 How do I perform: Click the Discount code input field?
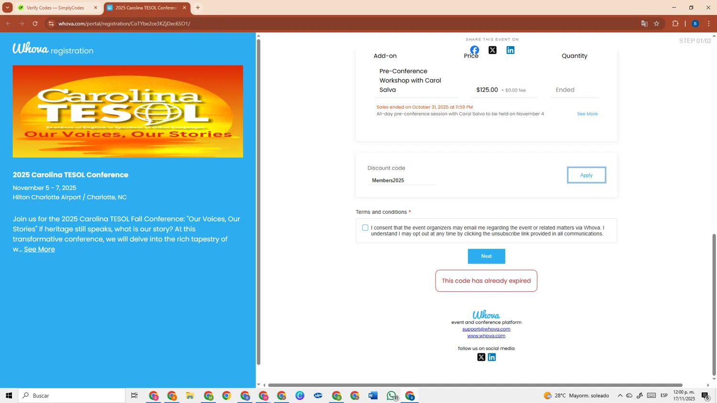coord(402,180)
